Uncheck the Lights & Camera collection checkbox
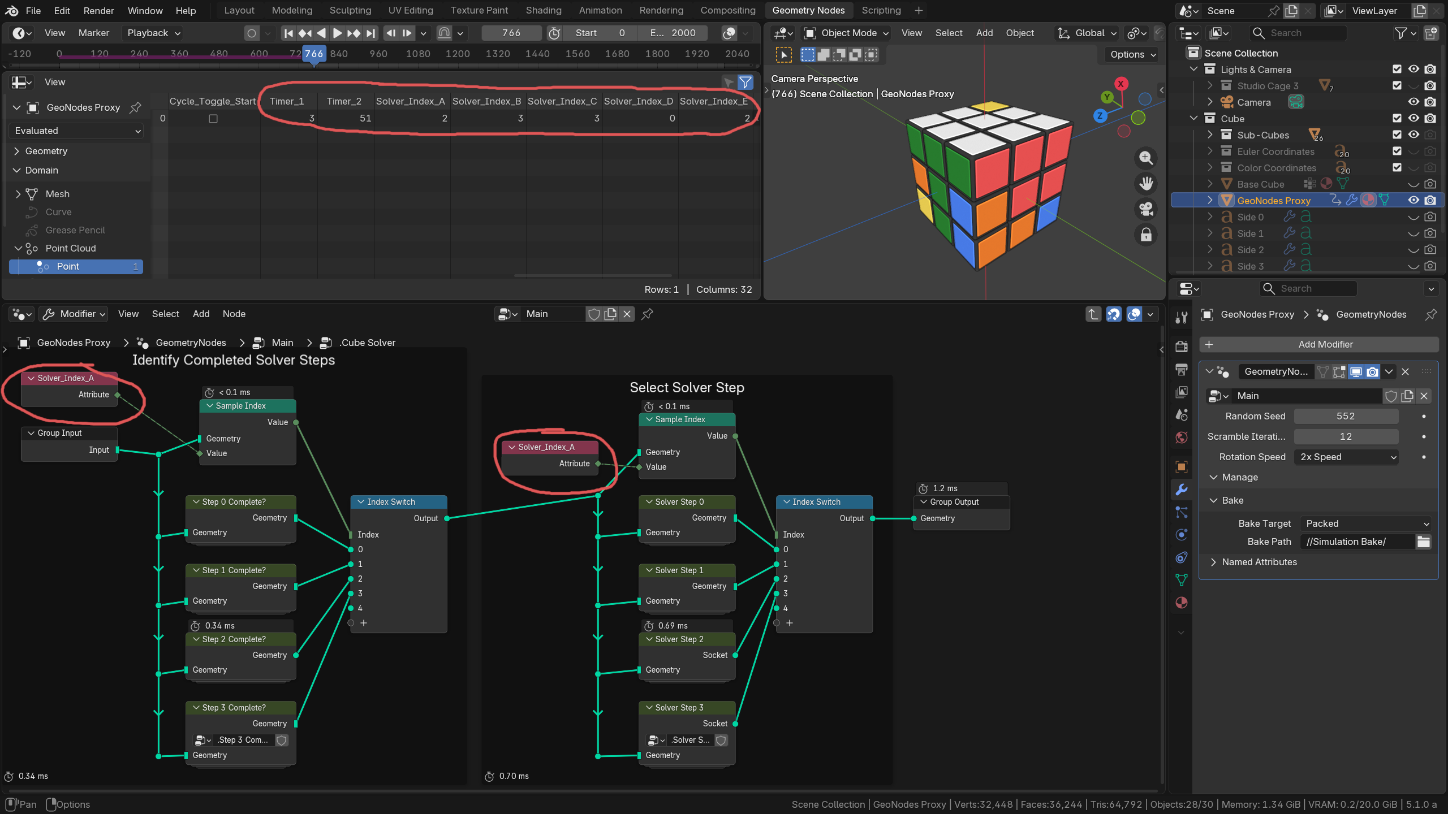The image size is (1448, 814). (x=1397, y=69)
